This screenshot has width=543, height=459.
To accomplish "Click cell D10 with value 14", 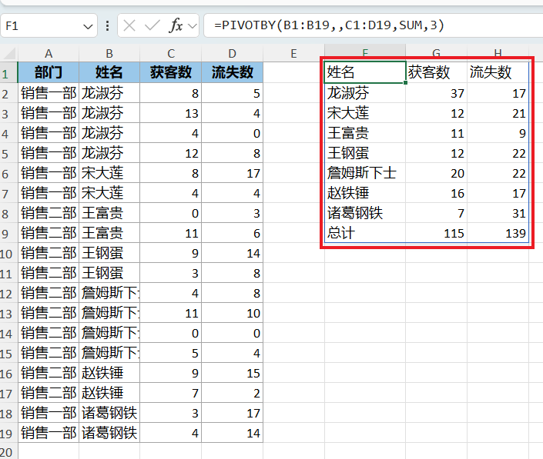I will (232, 253).
